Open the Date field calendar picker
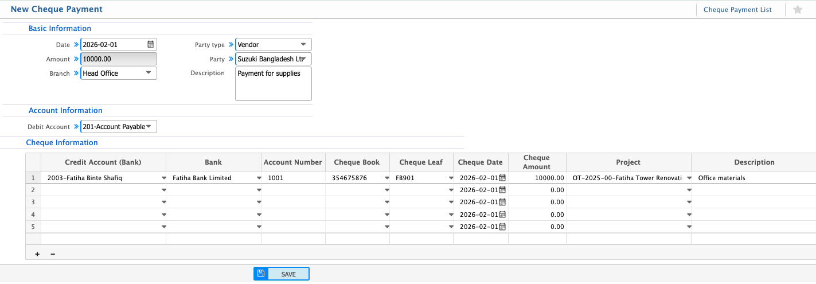The width and height of the screenshot is (816, 284). click(x=150, y=44)
